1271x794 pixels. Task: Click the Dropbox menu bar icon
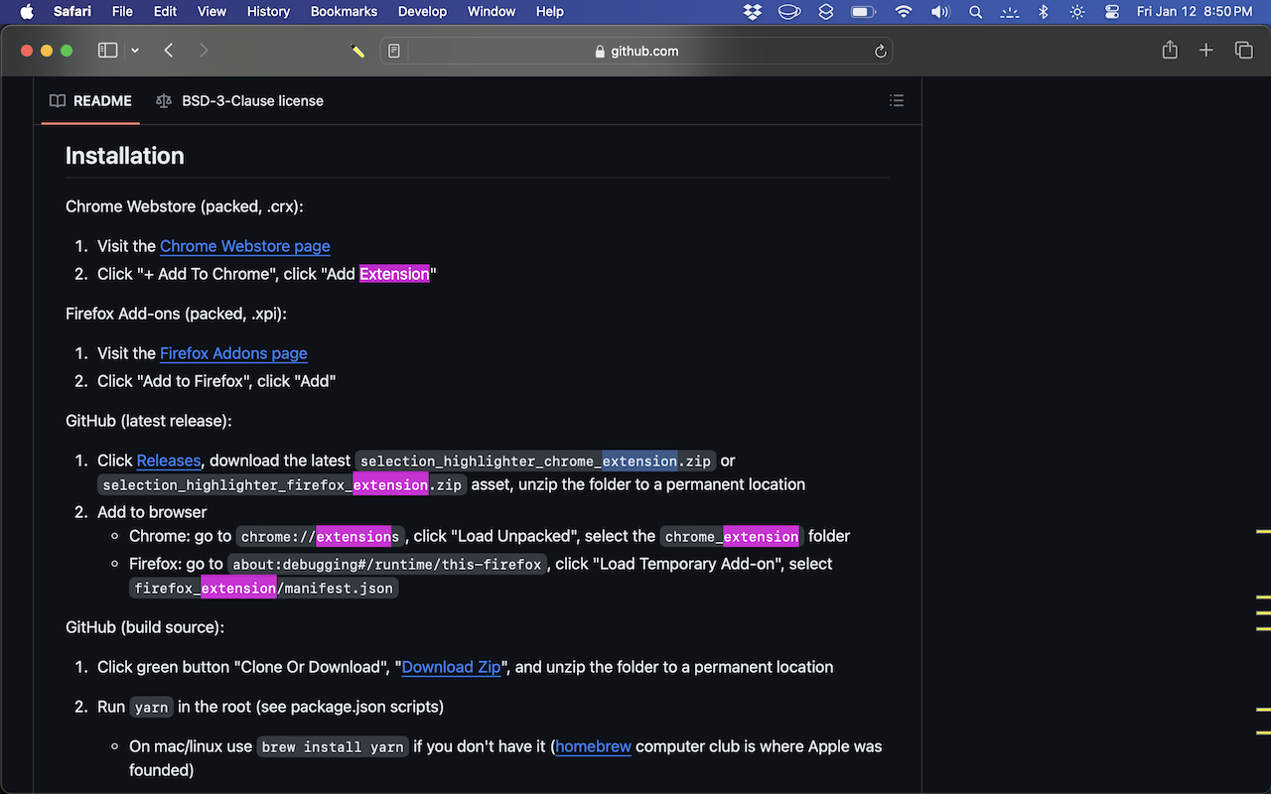[752, 12]
